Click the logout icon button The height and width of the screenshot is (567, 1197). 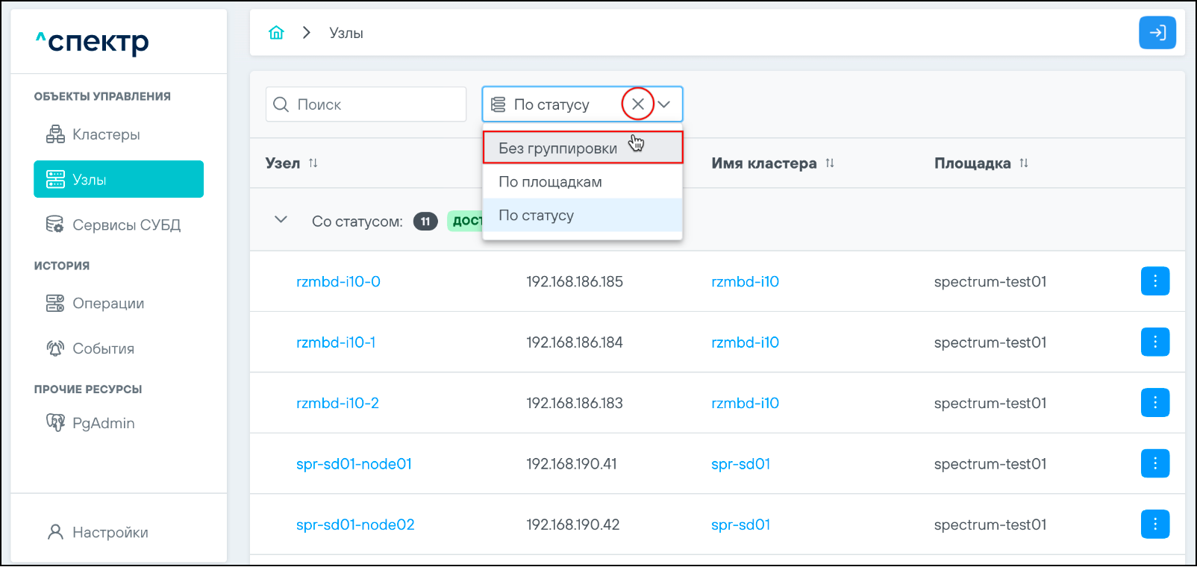click(x=1157, y=33)
